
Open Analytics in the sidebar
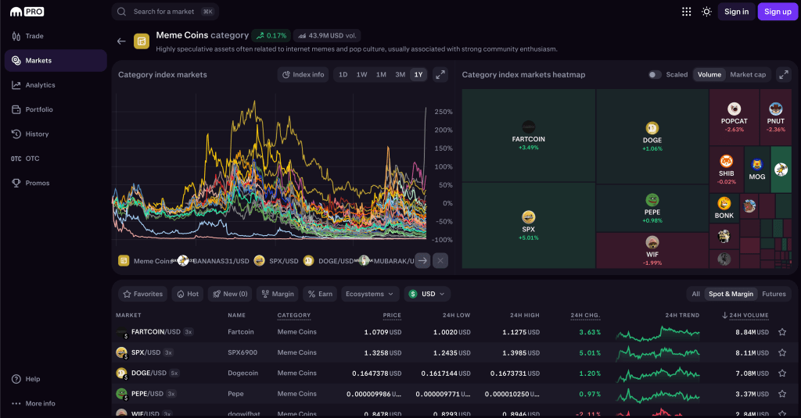pos(40,85)
